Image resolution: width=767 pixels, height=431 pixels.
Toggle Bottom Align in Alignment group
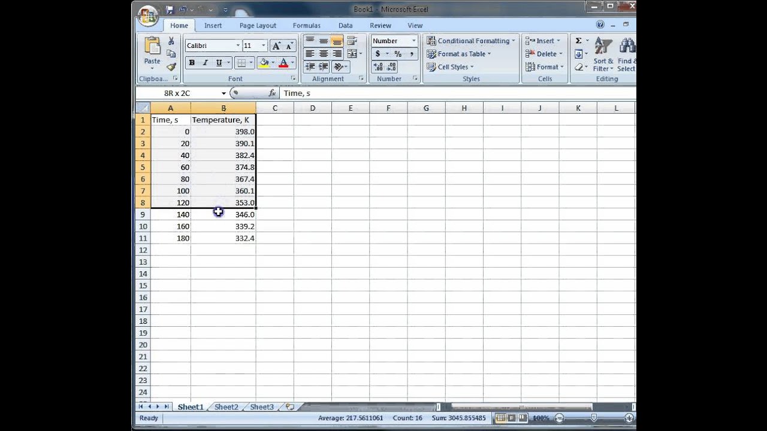click(x=337, y=41)
